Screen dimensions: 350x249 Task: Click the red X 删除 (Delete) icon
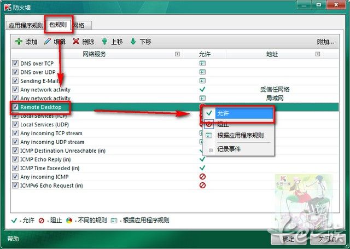(76, 42)
